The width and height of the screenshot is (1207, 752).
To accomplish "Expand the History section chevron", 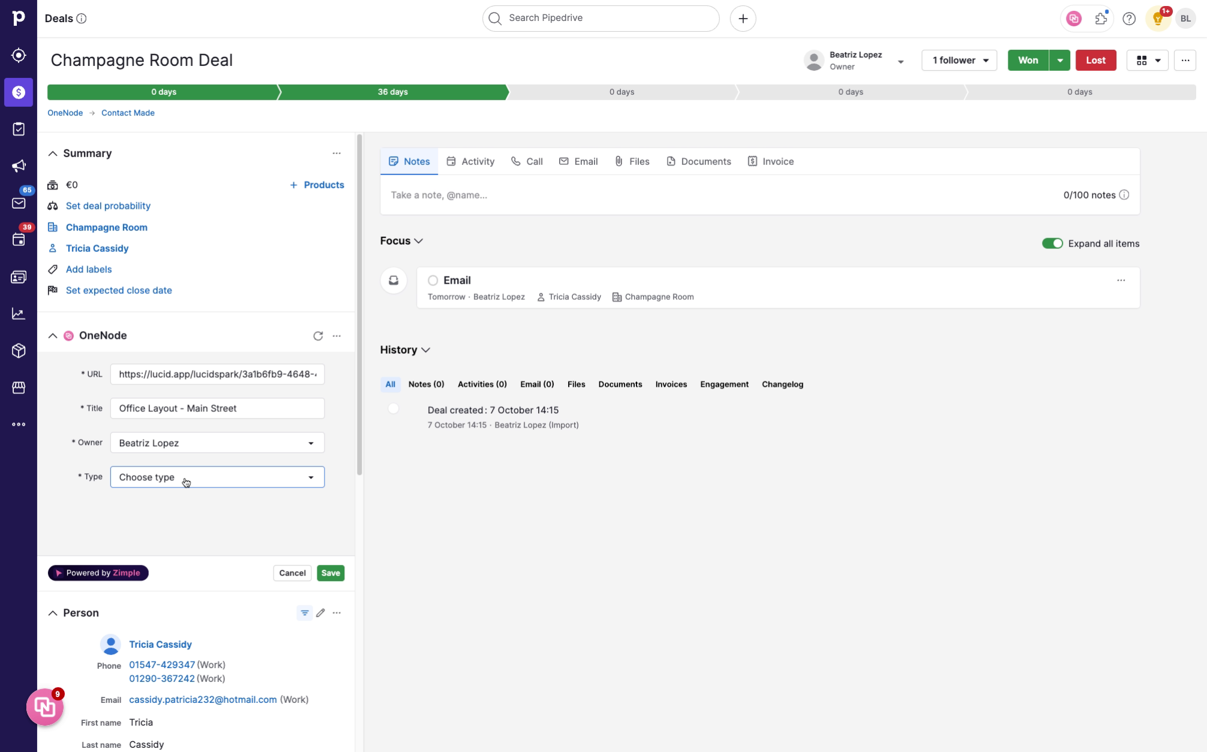I will point(427,350).
